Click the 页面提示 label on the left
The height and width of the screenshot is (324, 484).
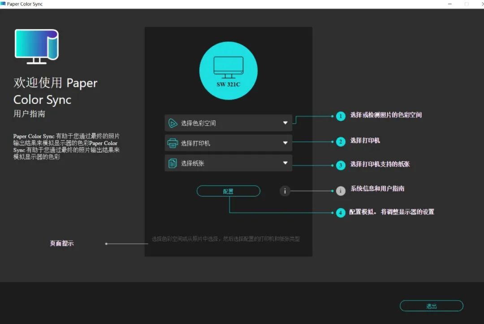[x=62, y=243]
